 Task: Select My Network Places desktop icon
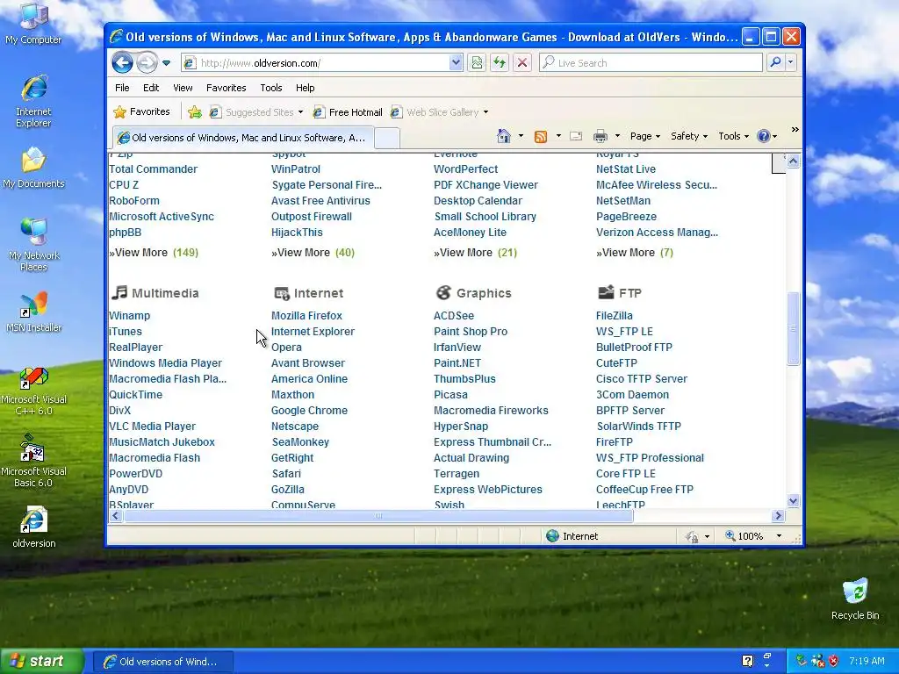tap(33, 245)
